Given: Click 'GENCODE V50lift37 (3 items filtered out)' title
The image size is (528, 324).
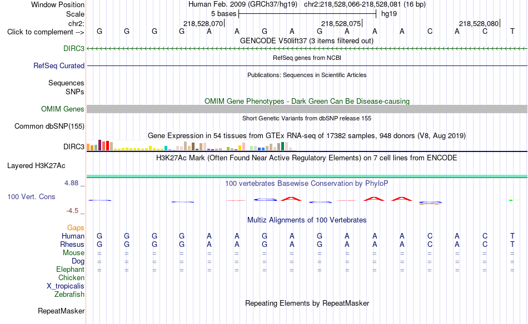Looking at the screenshot, I should click(x=307, y=40).
